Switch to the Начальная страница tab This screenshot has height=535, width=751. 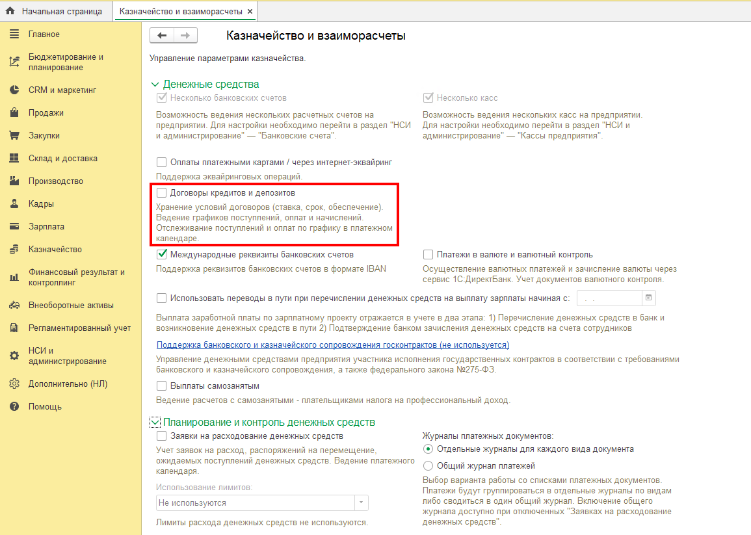[x=57, y=11]
